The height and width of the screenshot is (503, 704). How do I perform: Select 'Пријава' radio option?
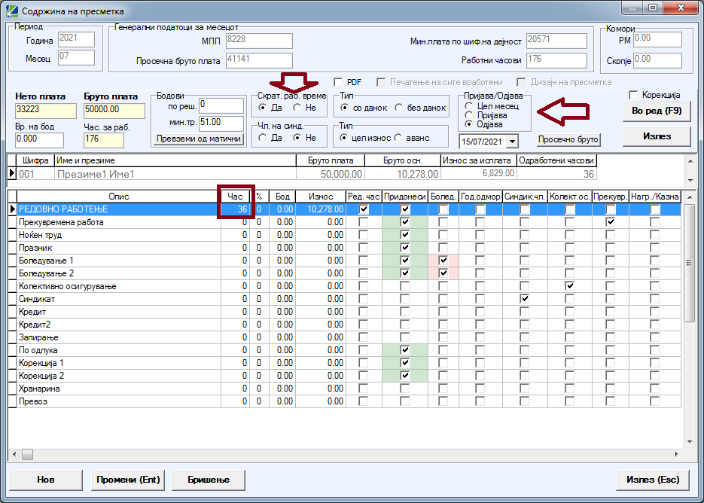pos(469,115)
